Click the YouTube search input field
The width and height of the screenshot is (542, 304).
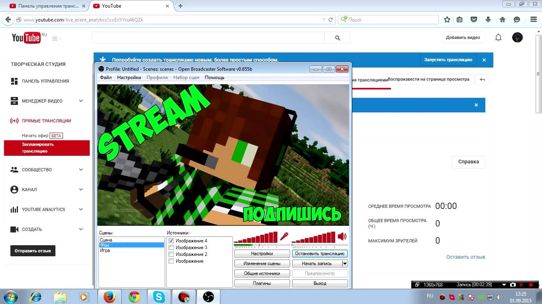pos(208,38)
